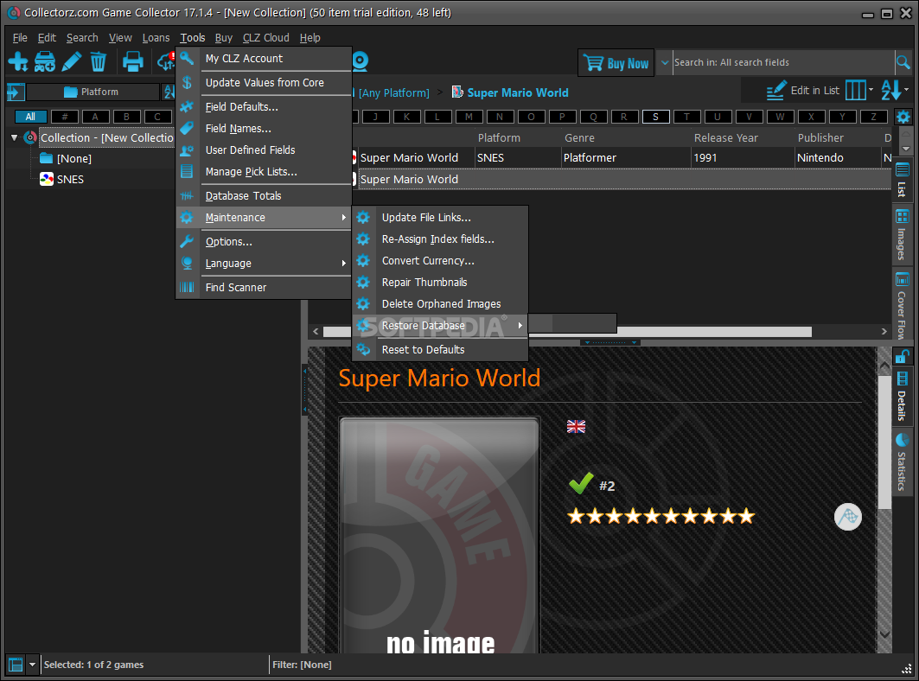Switch to the Images view tab
The width and height of the screenshot is (919, 681).
(902, 234)
